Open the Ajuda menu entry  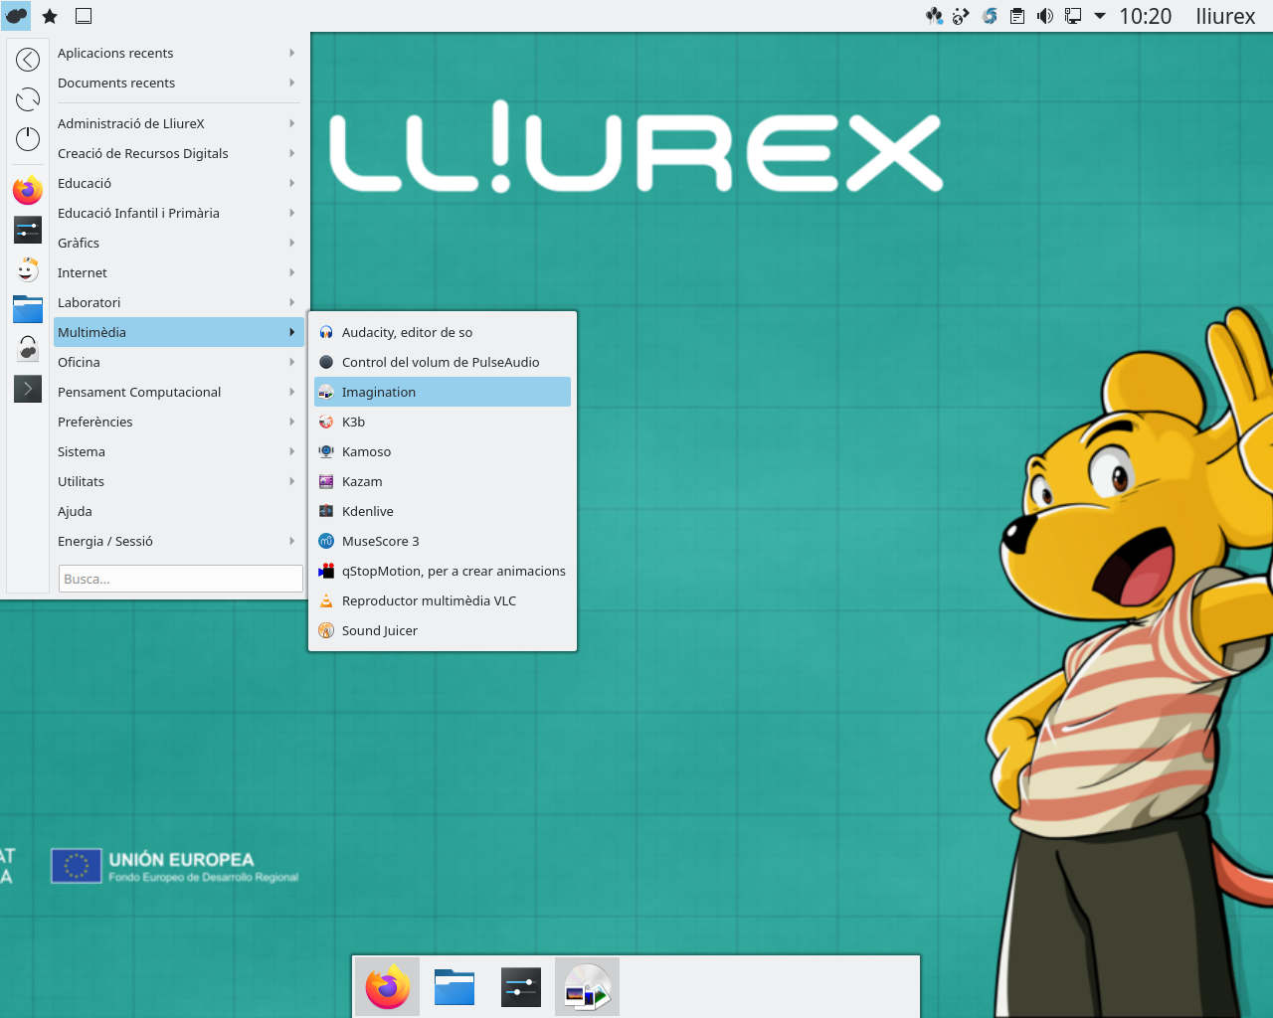[76, 511]
